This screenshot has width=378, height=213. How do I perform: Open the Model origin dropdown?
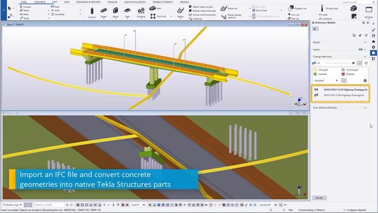[x=12, y=205]
